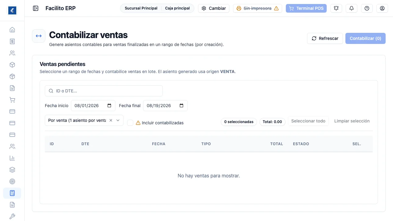Click the double-arrow icon beside Contabilizar ventas
Image resolution: width=393 pixels, height=221 pixels.
[39, 36]
